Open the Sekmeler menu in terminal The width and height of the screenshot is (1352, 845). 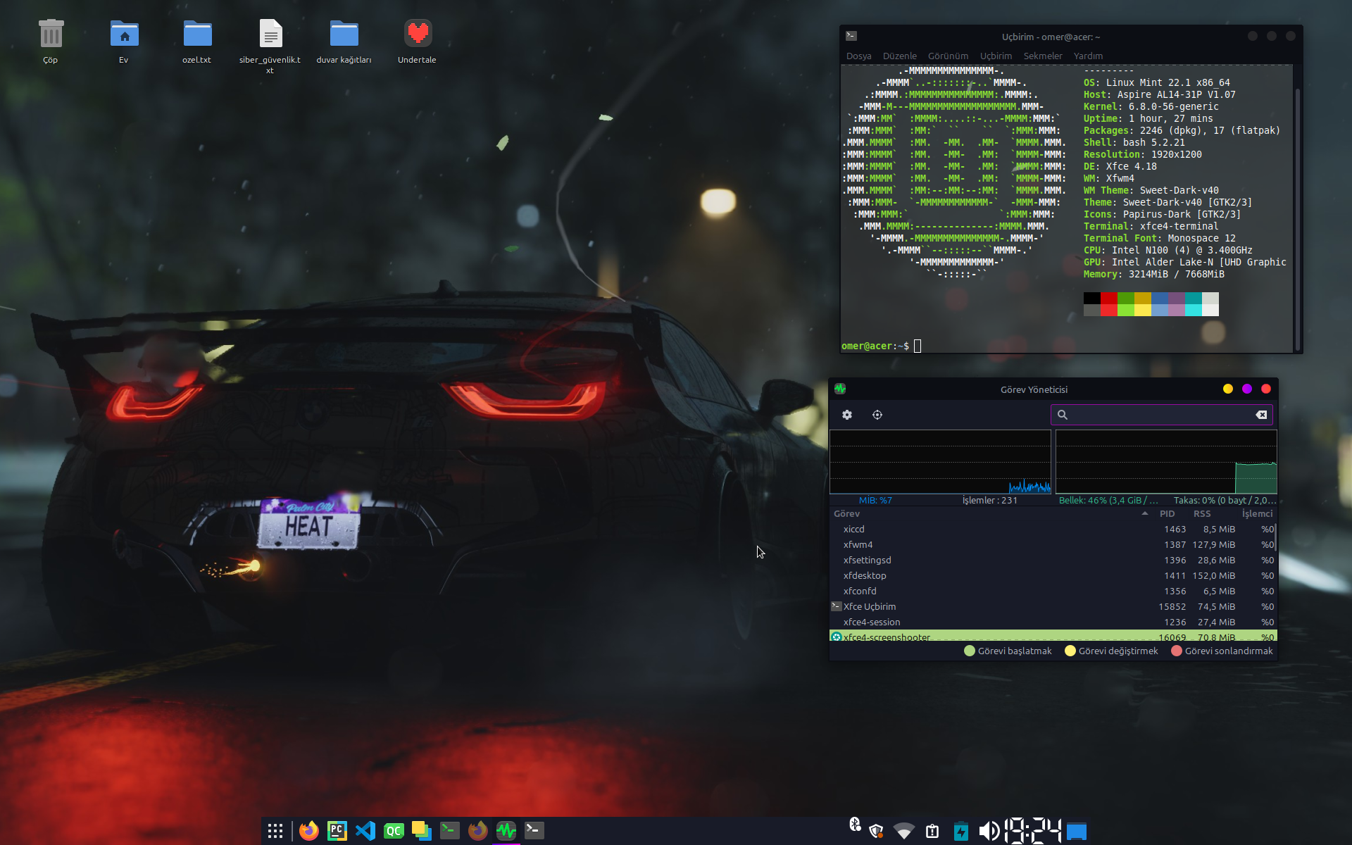pos(1042,56)
